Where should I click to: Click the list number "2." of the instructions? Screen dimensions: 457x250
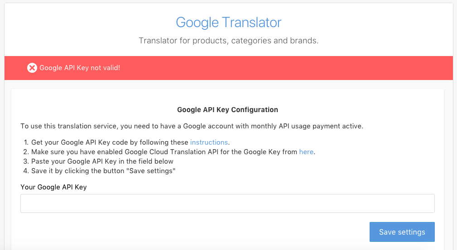tap(26, 152)
